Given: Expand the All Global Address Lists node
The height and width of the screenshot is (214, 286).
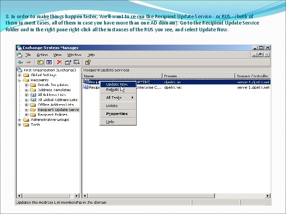Looking at the screenshot, I should (27, 100).
